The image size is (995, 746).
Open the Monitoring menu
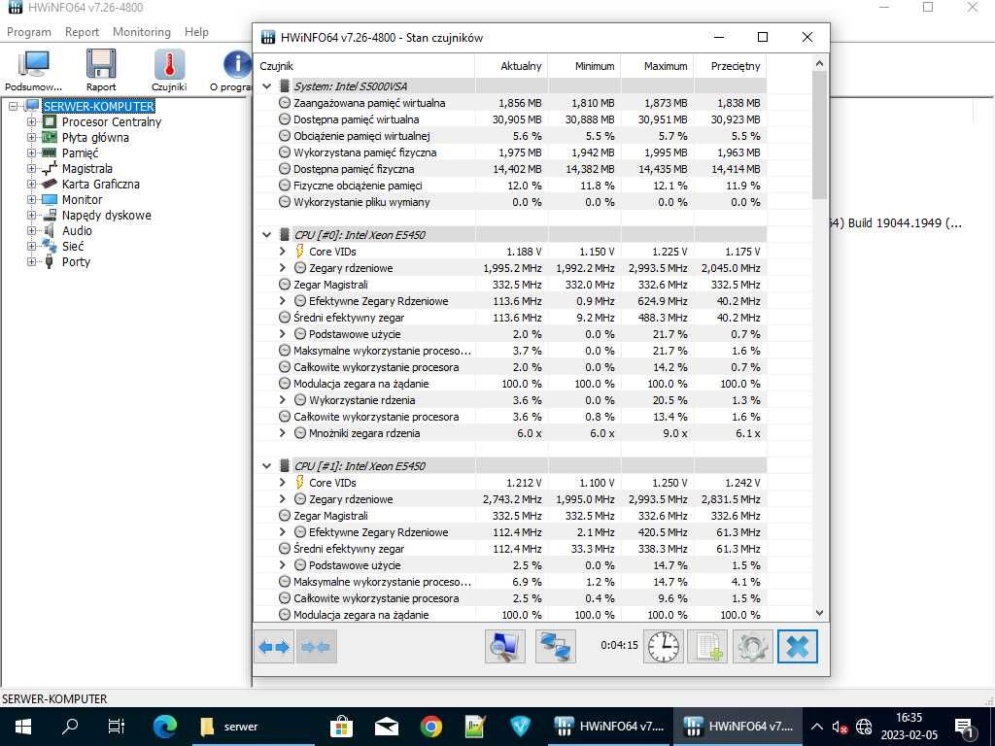(x=142, y=32)
